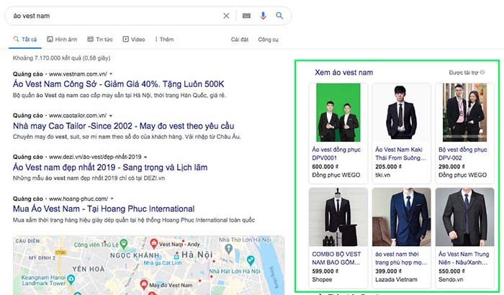504x295 pixels.
Task: Click the www.caotailor.com.vn/ ad URL
Action: click(78, 116)
